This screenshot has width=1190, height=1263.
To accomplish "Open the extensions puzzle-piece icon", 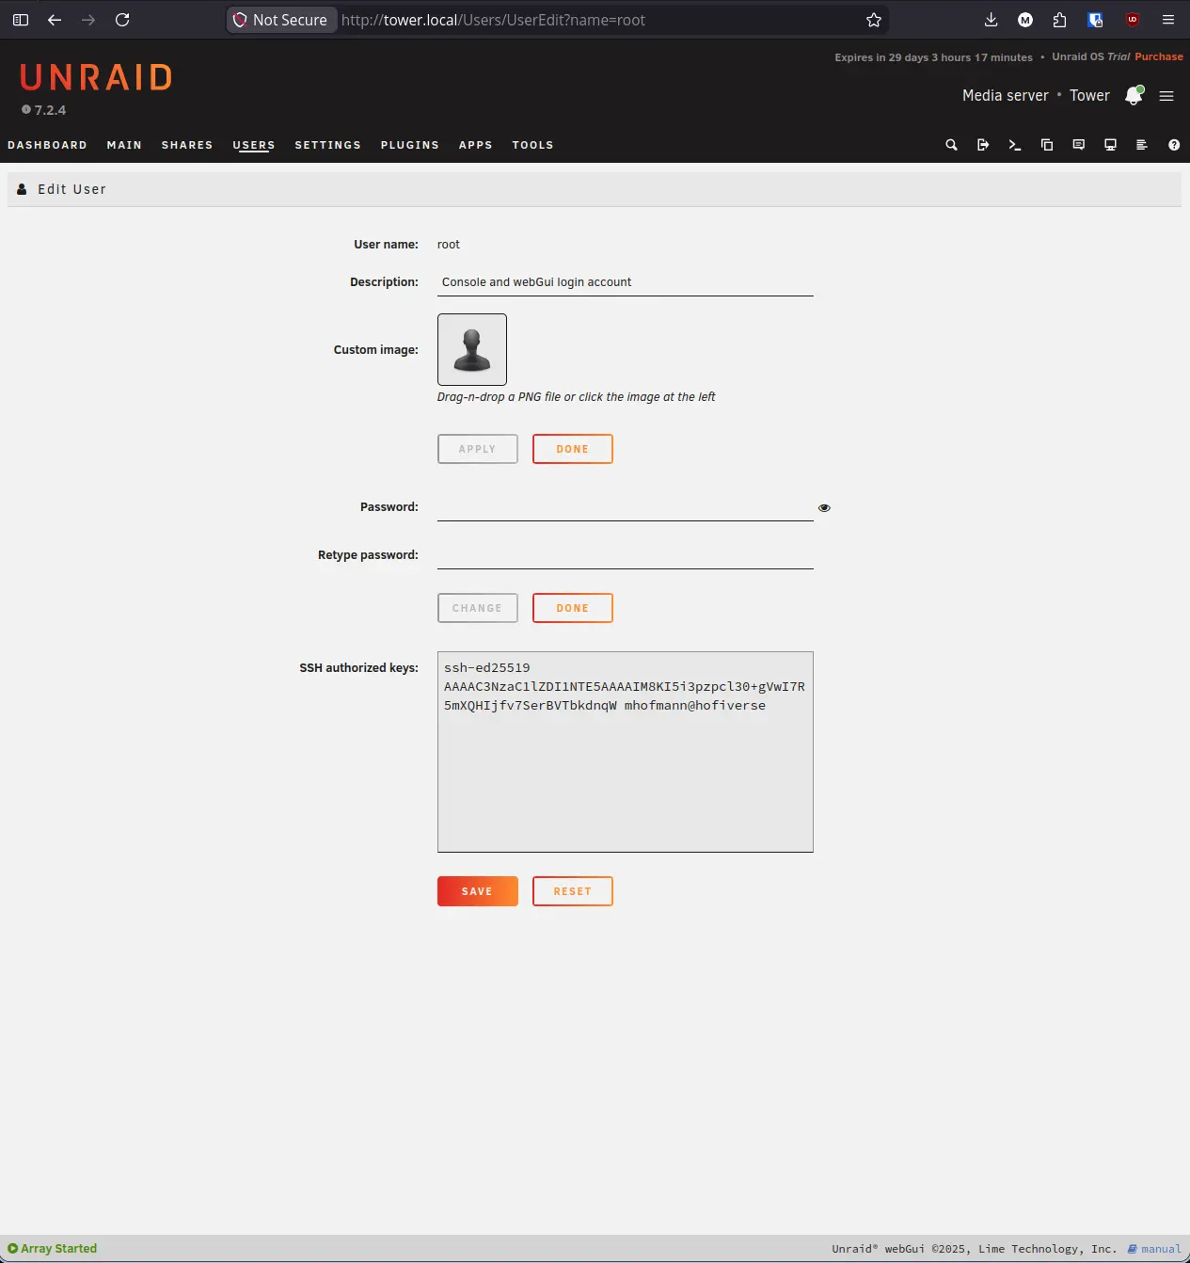I will pyautogui.click(x=1060, y=20).
